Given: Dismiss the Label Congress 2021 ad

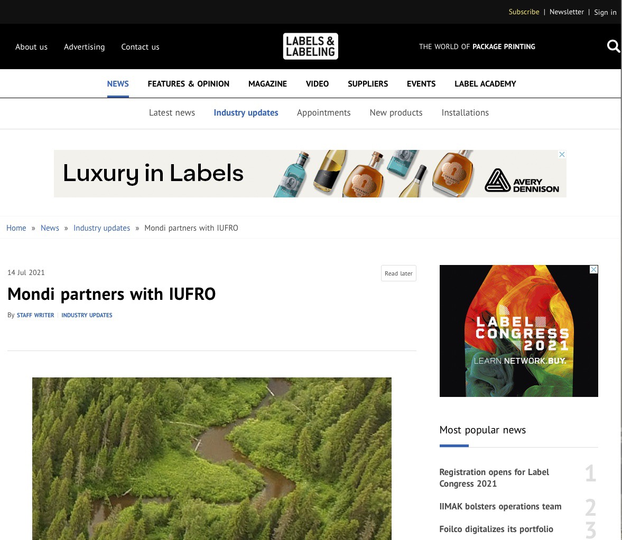Looking at the screenshot, I should (x=593, y=269).
